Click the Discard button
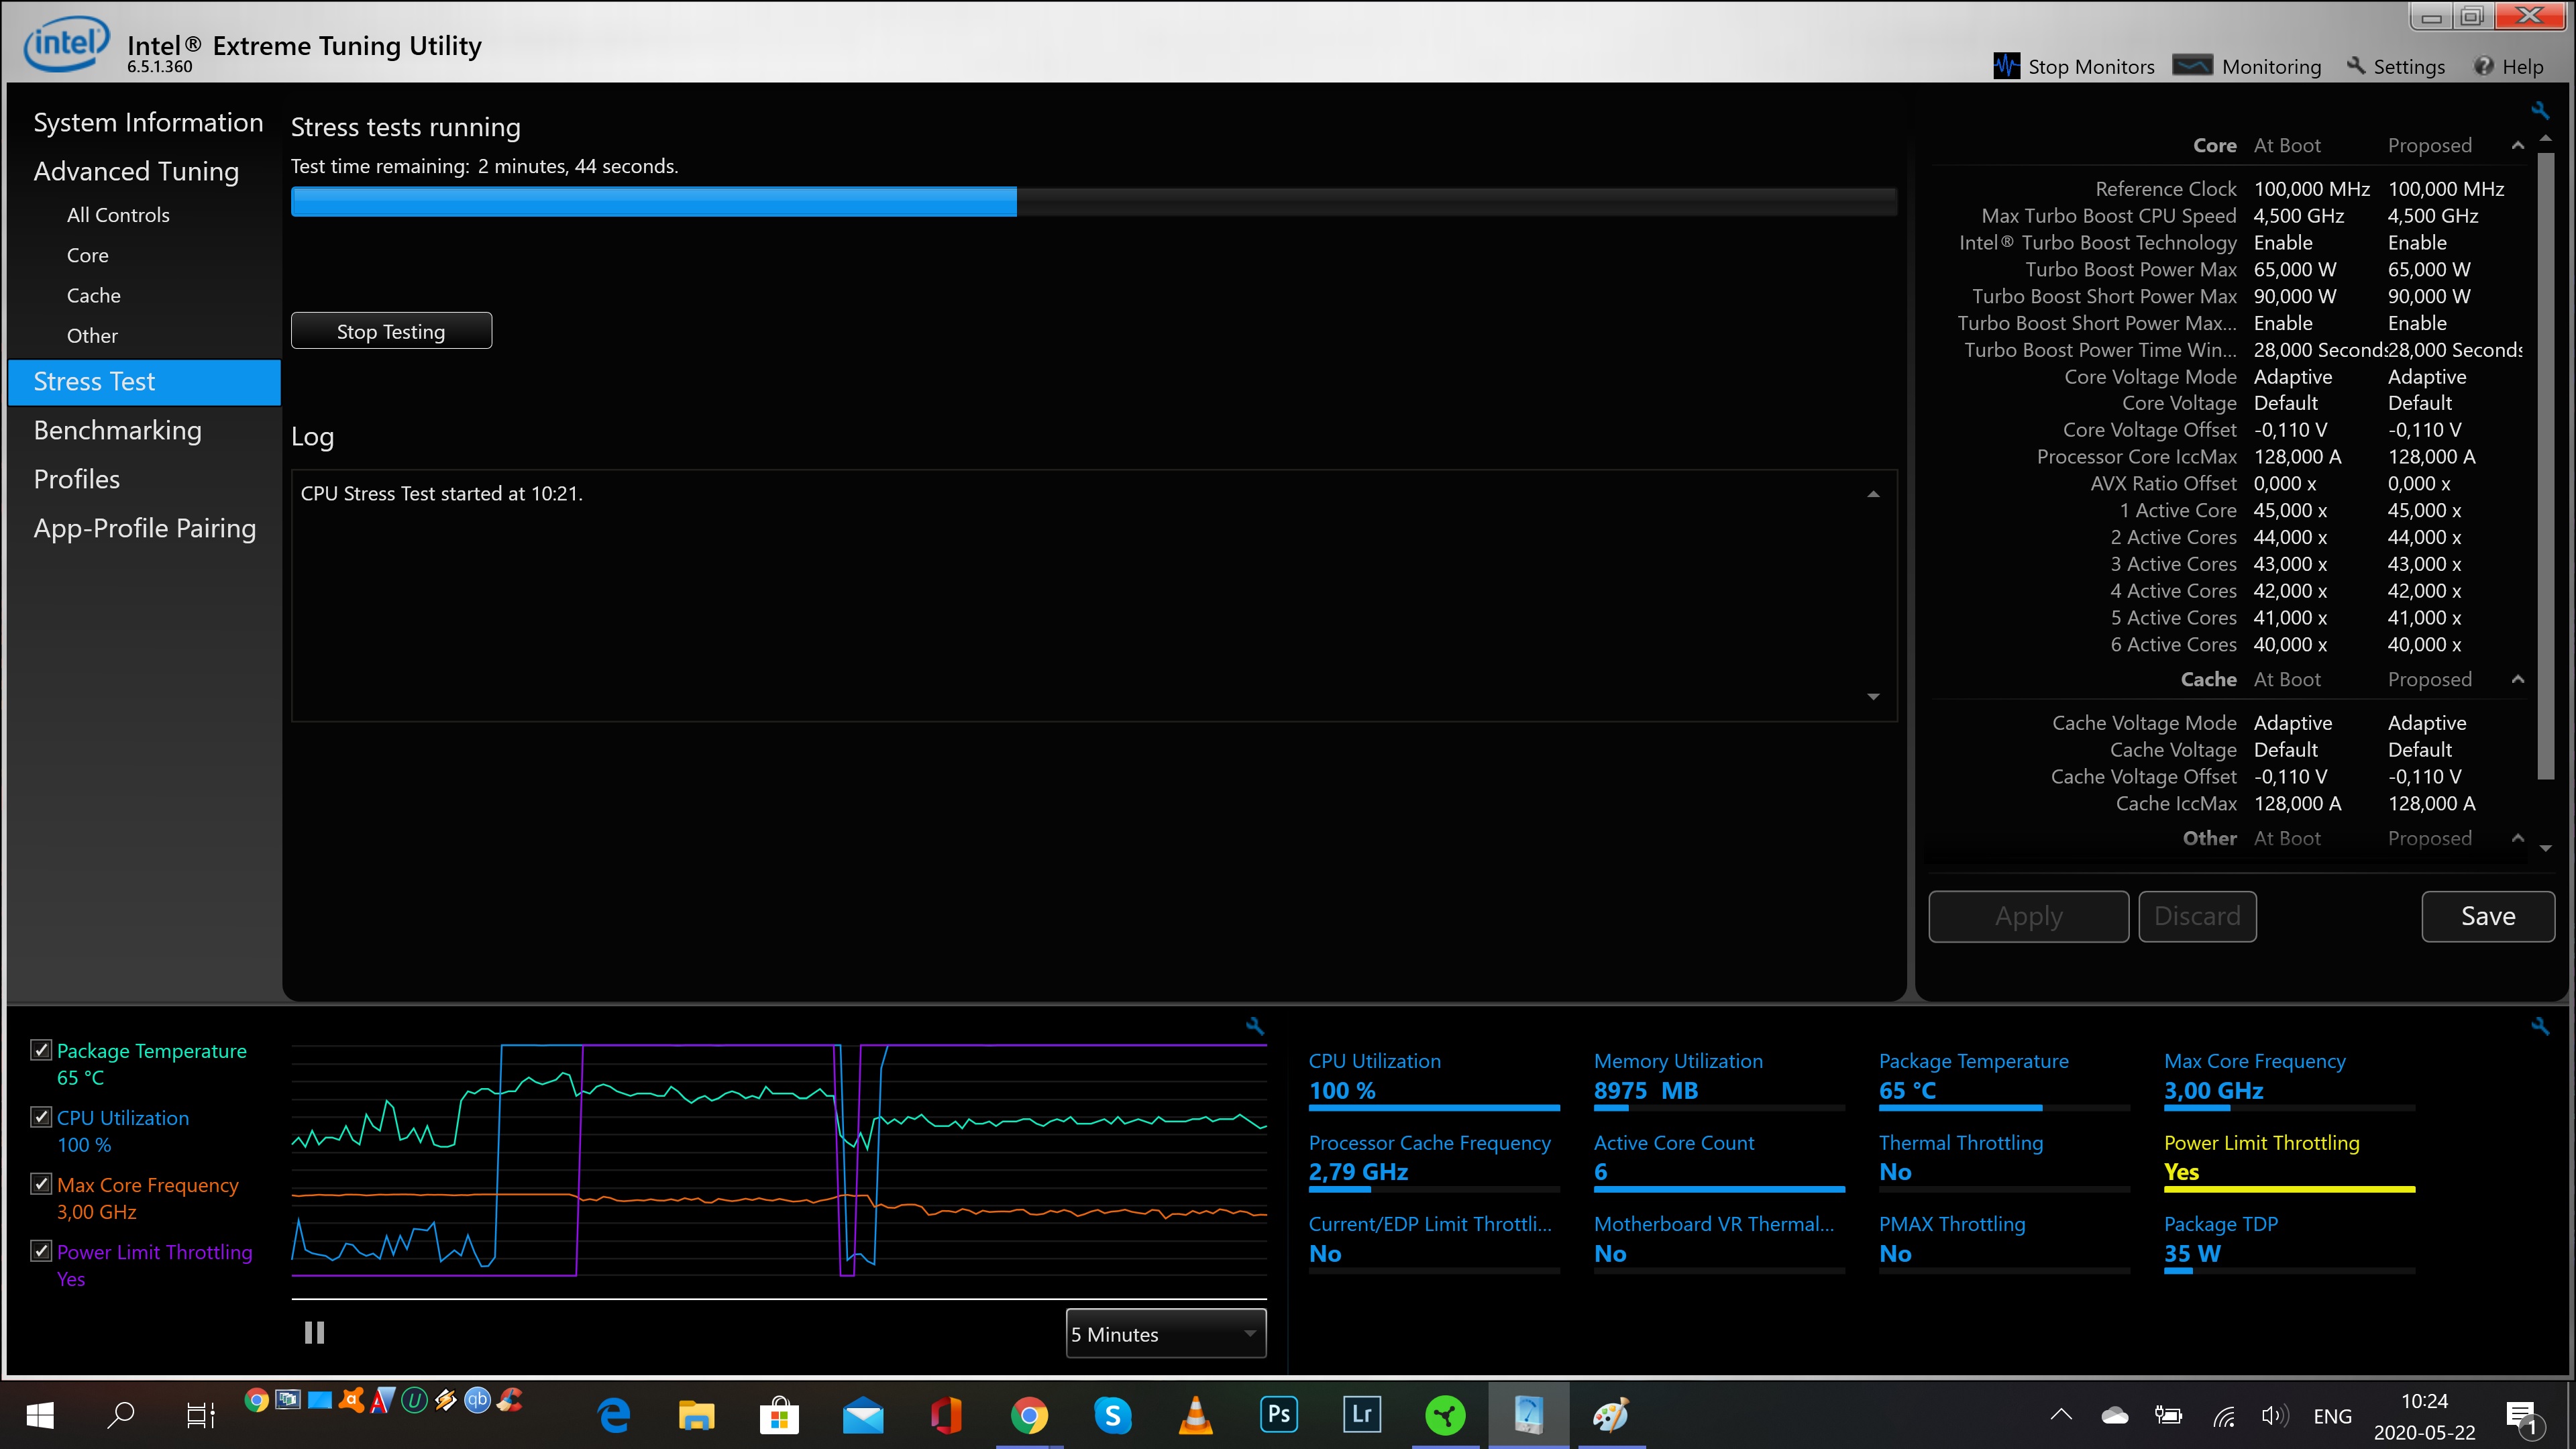Viewport: 2576px width, 1449px height. (x=2197, y=916)
